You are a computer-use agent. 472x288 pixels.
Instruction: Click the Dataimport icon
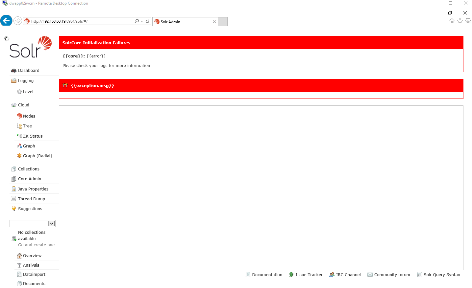coord(19,274)
